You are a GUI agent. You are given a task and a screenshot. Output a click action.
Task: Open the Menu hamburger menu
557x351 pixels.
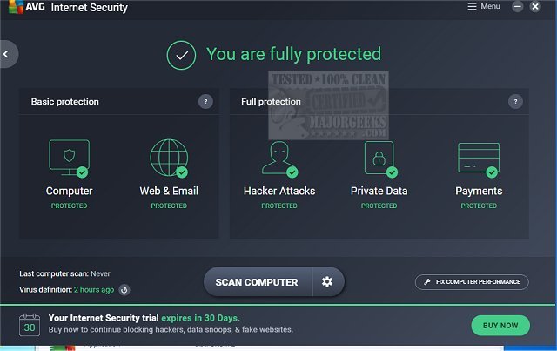483,7
